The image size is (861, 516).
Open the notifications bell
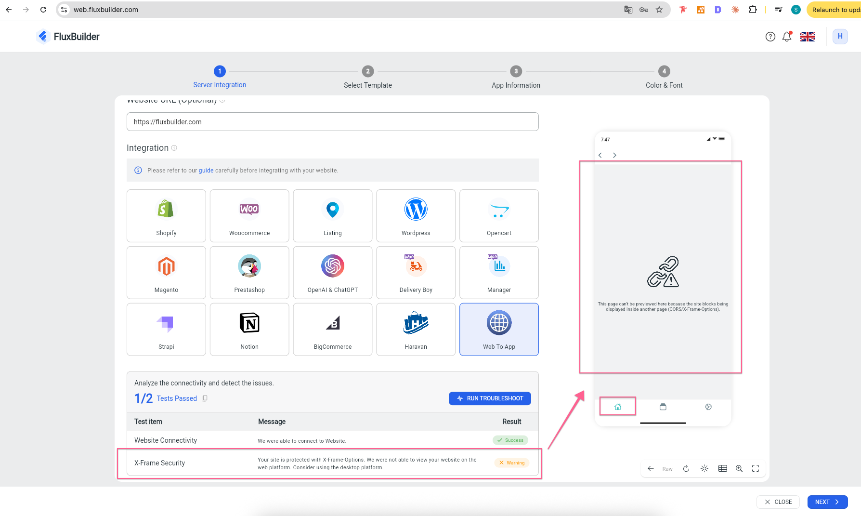click(x=787, y=37)
